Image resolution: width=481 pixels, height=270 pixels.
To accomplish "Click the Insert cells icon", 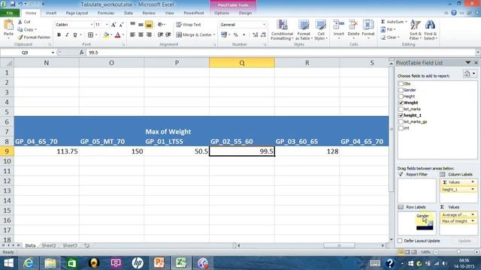I will pos(339,25).
